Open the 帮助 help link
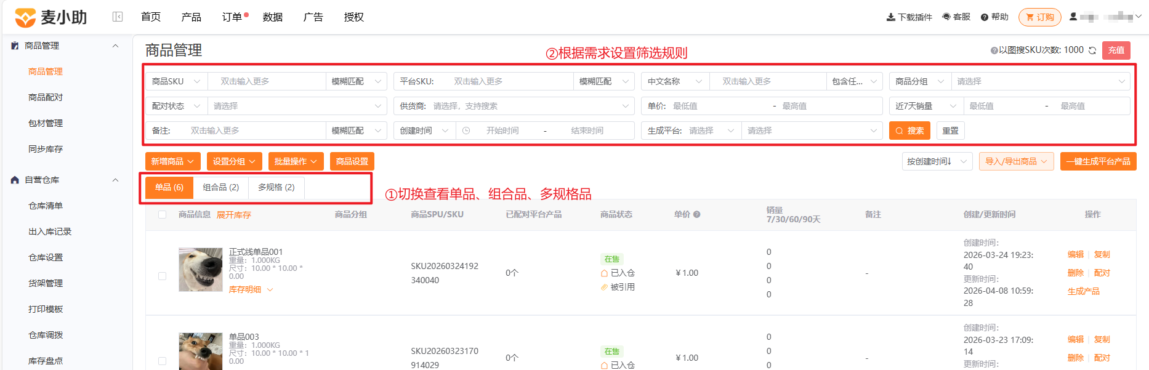The height and width of the screenshot is (370, 1149). 994,17
